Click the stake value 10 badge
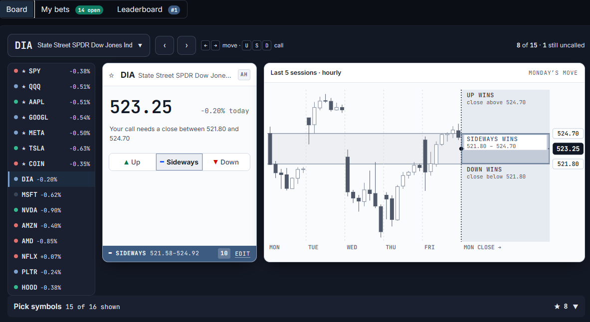The height and width of the screenshot is (322, 590). click(224, 254)
